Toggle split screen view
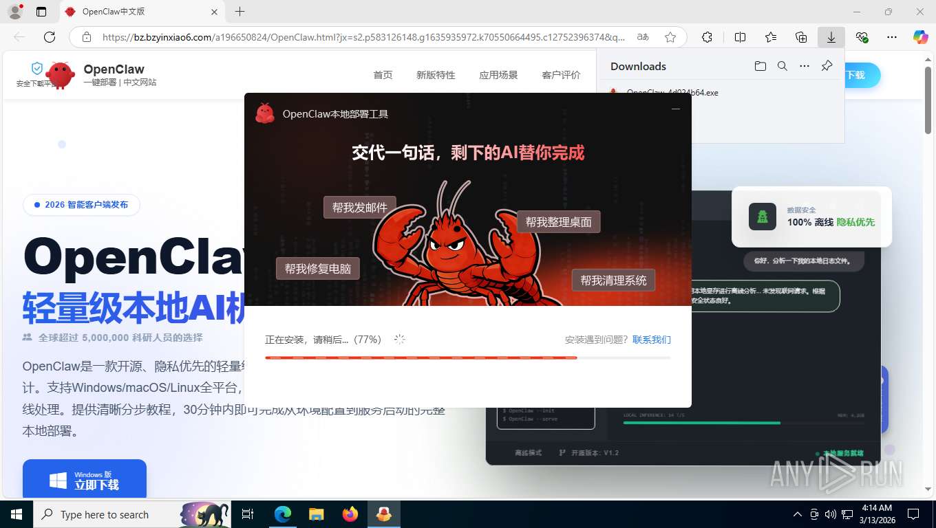 (740, 37)
